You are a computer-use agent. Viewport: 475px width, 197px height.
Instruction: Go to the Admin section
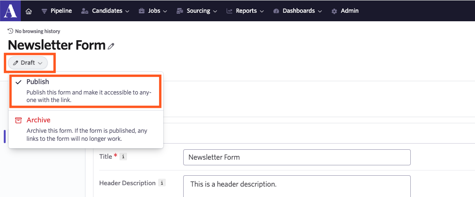coord(345,11)
